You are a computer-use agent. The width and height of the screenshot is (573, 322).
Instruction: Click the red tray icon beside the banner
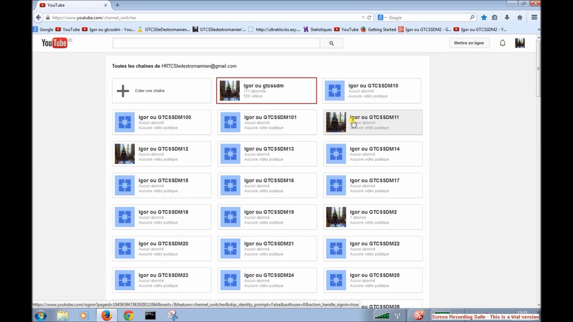(419, 316)
